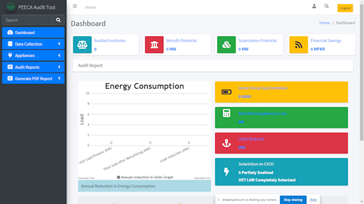This screenshot has height=204, width=364.
Task: Click the Solariztion on ESCO bolt icon
Action: [x=226, y=171]
